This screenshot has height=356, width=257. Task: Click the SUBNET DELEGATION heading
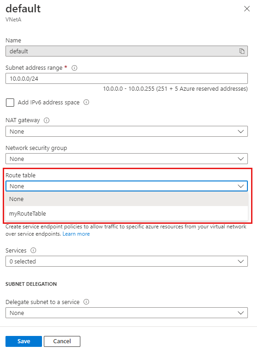coord(31,284)
